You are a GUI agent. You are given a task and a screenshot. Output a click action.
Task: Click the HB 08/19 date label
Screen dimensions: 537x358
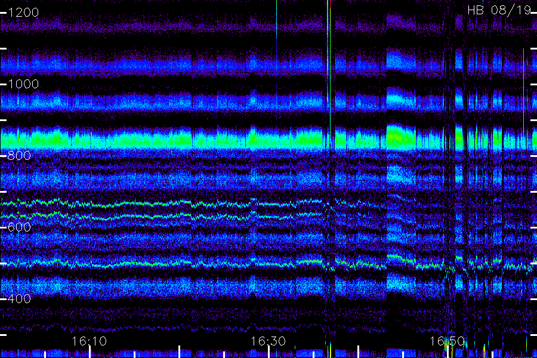[x=499, y=10]
